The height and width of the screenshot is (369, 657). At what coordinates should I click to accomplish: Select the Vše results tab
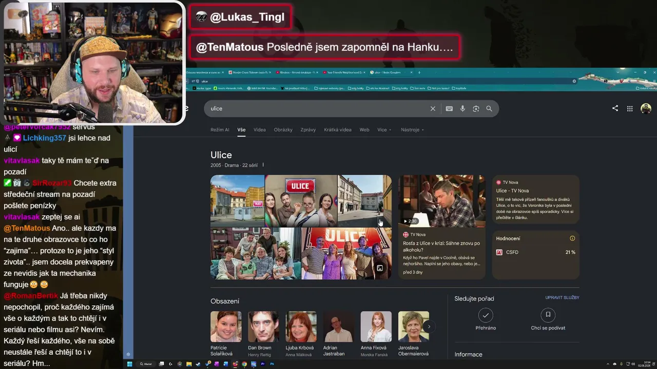tap(241, 130)
